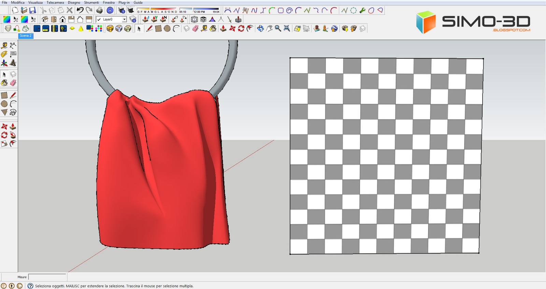Image resolution: width=546 pixels, height=289 pixels.
Task: Select the Push/Pull tool in side toolbar
Action: click(x=13, y=127)
